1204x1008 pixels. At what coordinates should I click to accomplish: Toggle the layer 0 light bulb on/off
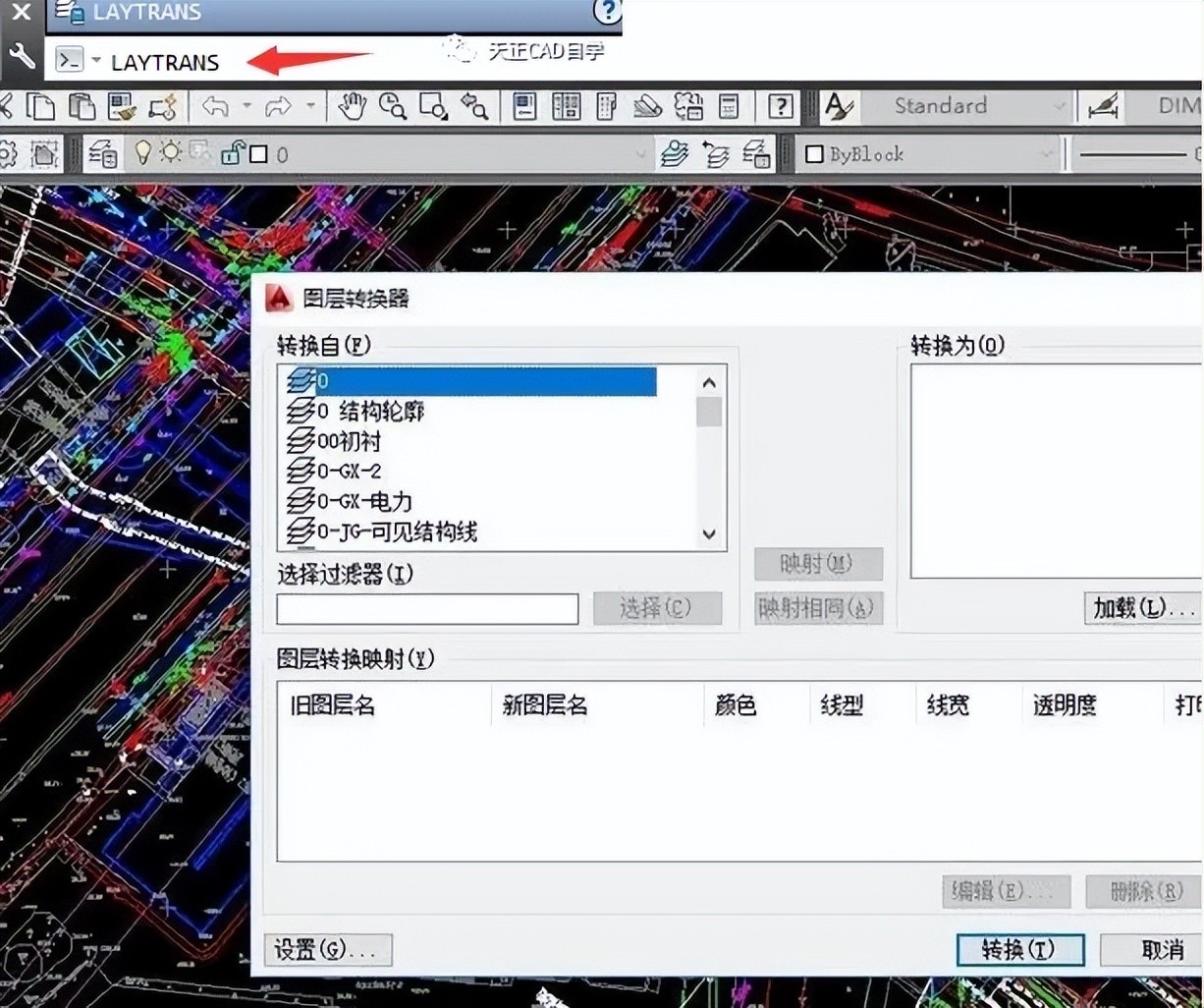click(x=144, y=153)
